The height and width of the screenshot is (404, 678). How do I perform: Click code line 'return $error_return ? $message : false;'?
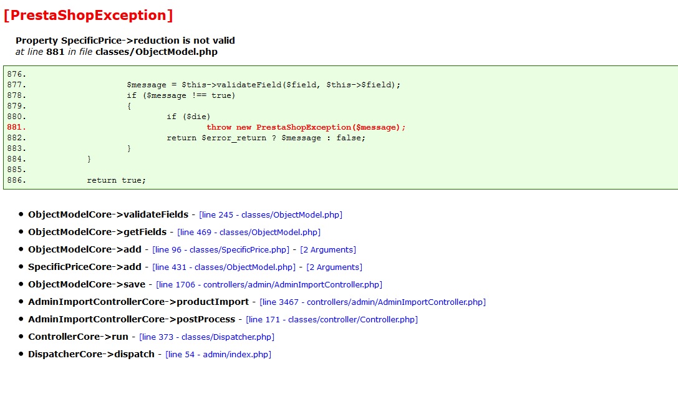[266, 138]
